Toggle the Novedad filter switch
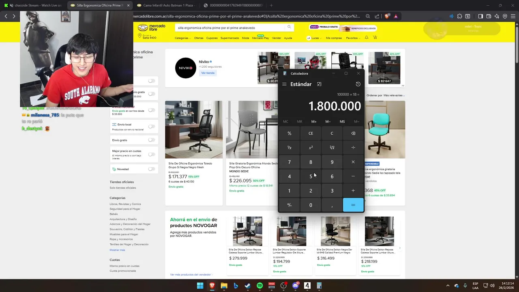The image size is (519, 292). point(151,169)
